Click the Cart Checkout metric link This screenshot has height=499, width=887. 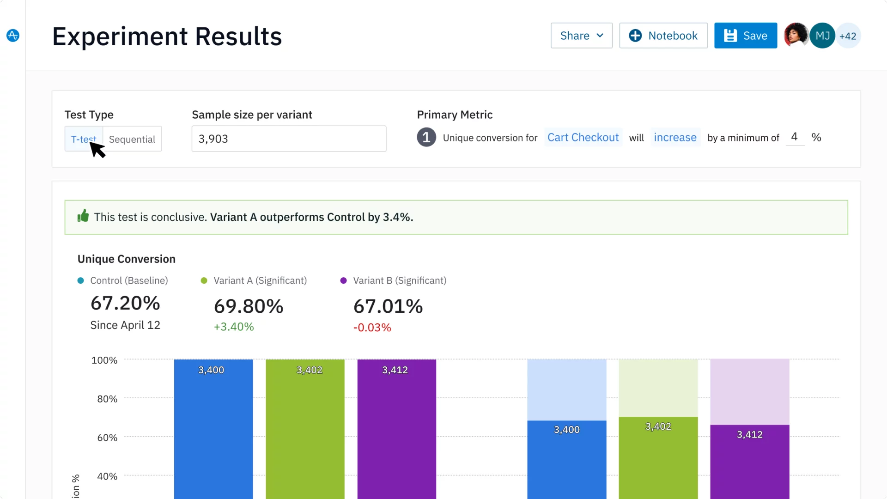pos(582,137)
